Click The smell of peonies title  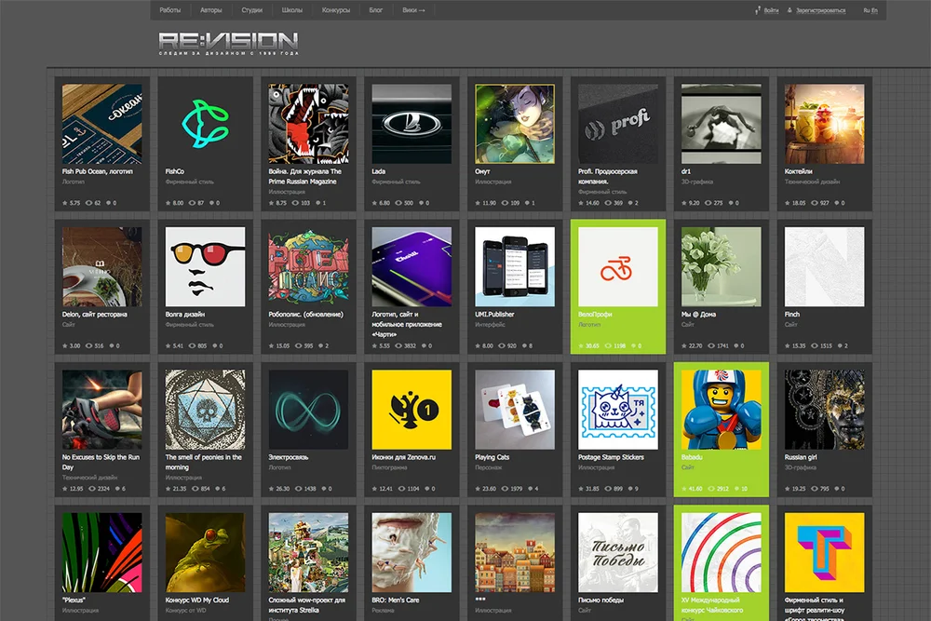click(x=204, y=462)
